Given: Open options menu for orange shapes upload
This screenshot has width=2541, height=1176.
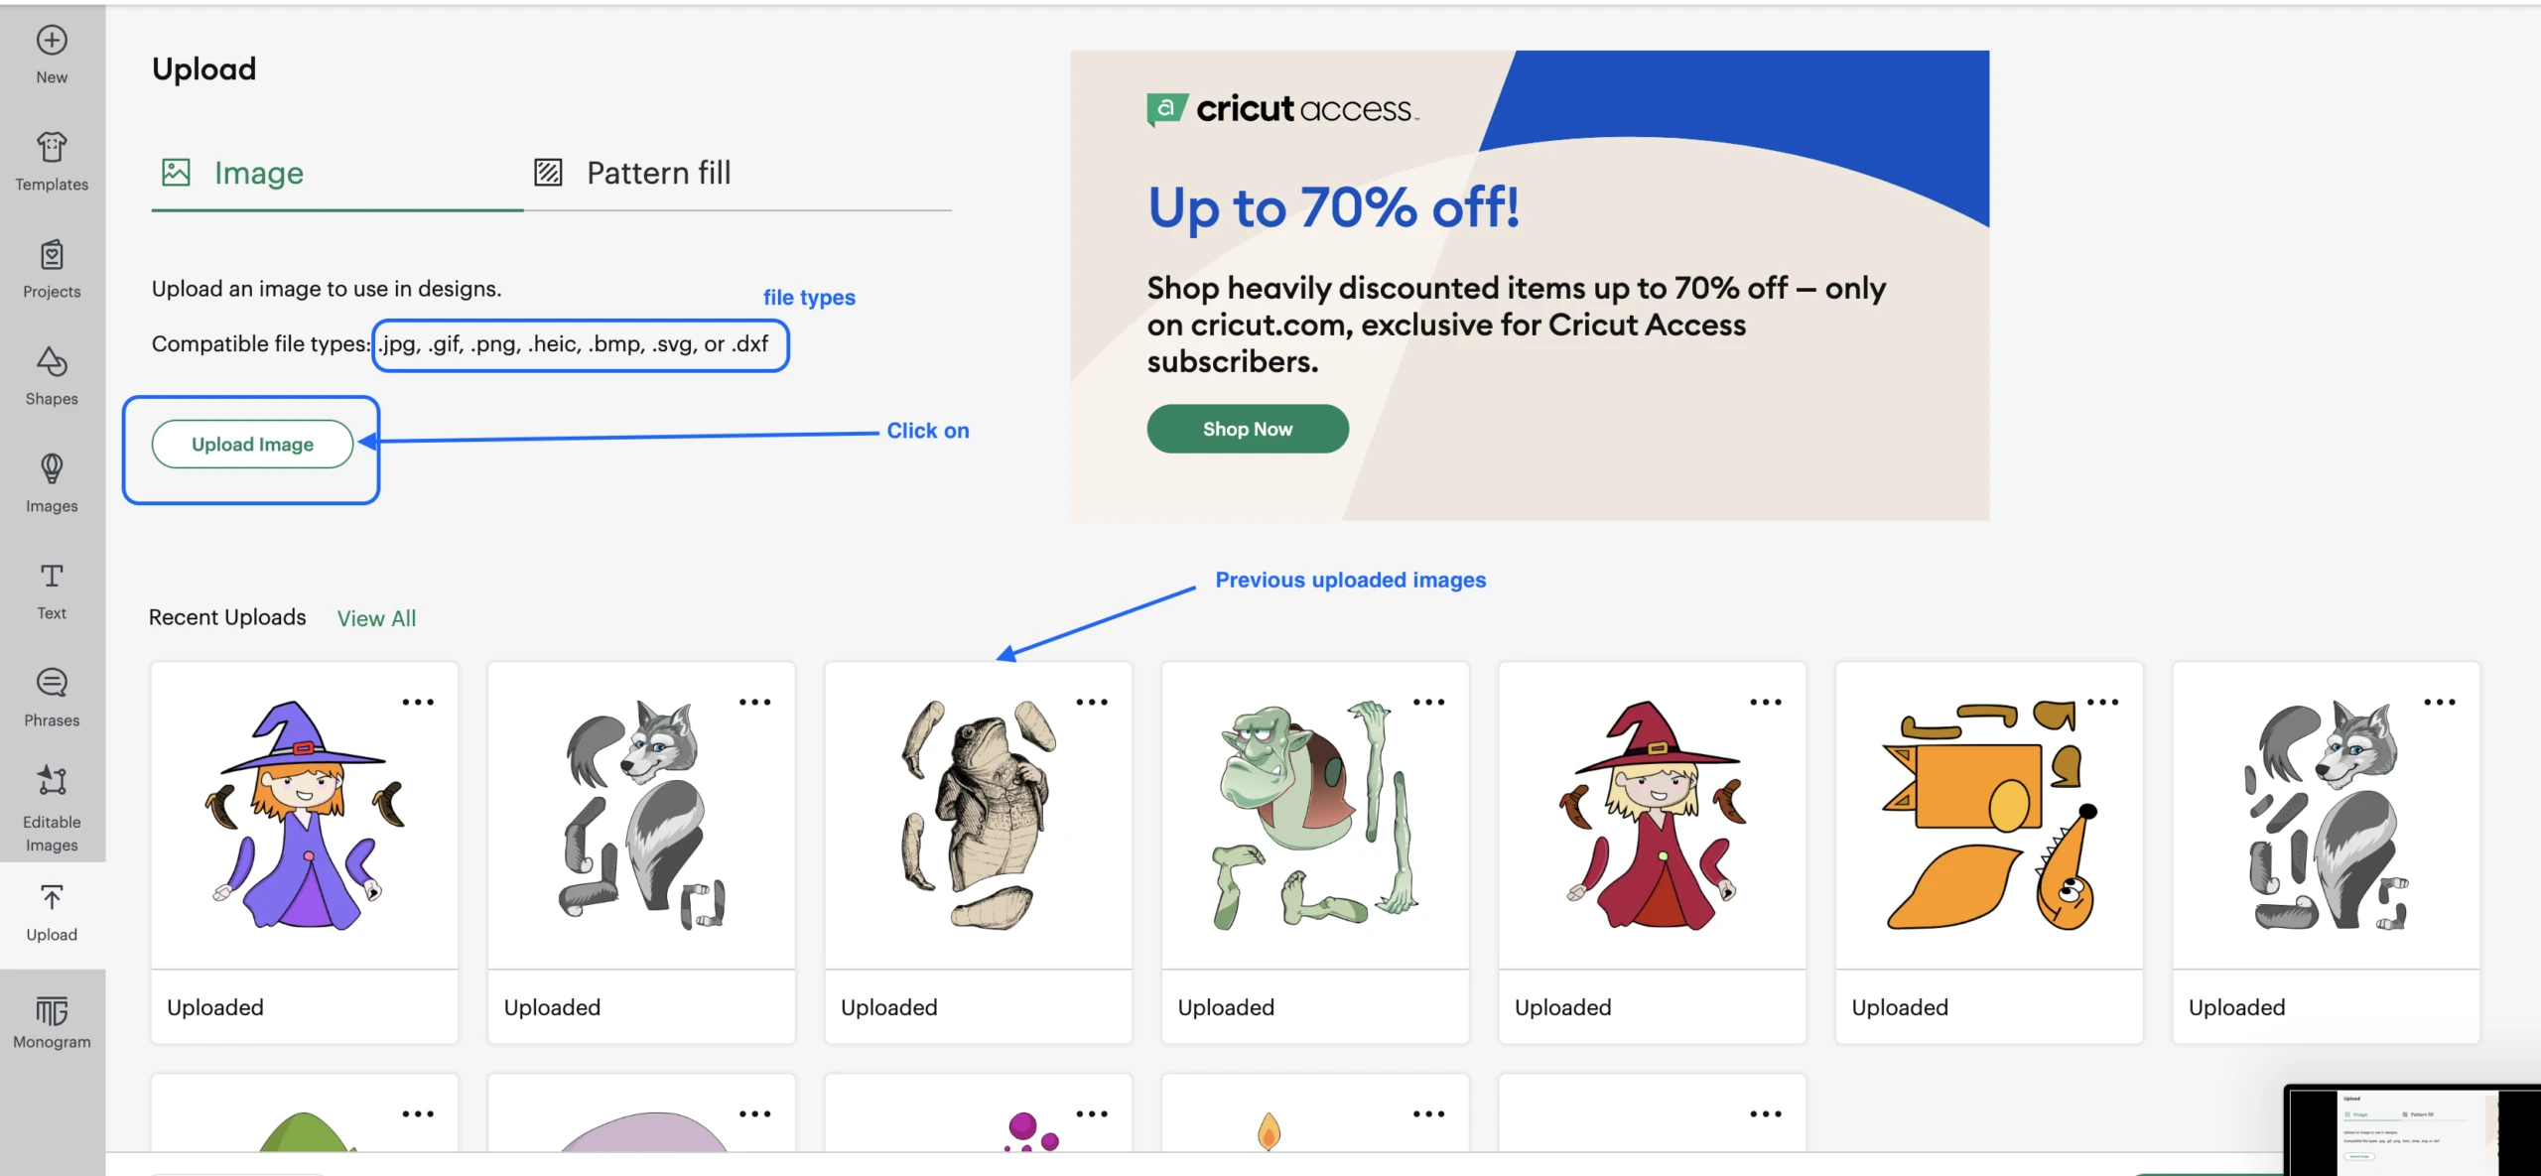Looking at the screenshot, I should [x=2102, y=702].
